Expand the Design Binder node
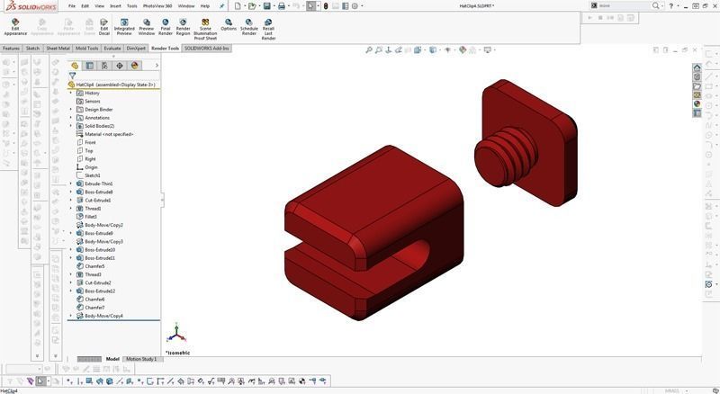The height and width of the screenshot is (394, 720). tap(71, 109)
